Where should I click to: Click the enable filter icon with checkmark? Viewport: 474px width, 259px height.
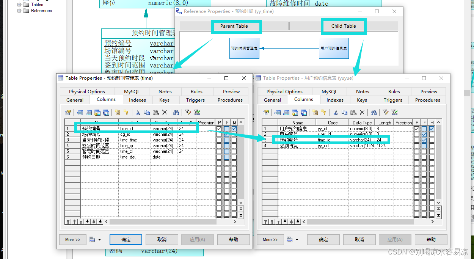tap(197, 112)
